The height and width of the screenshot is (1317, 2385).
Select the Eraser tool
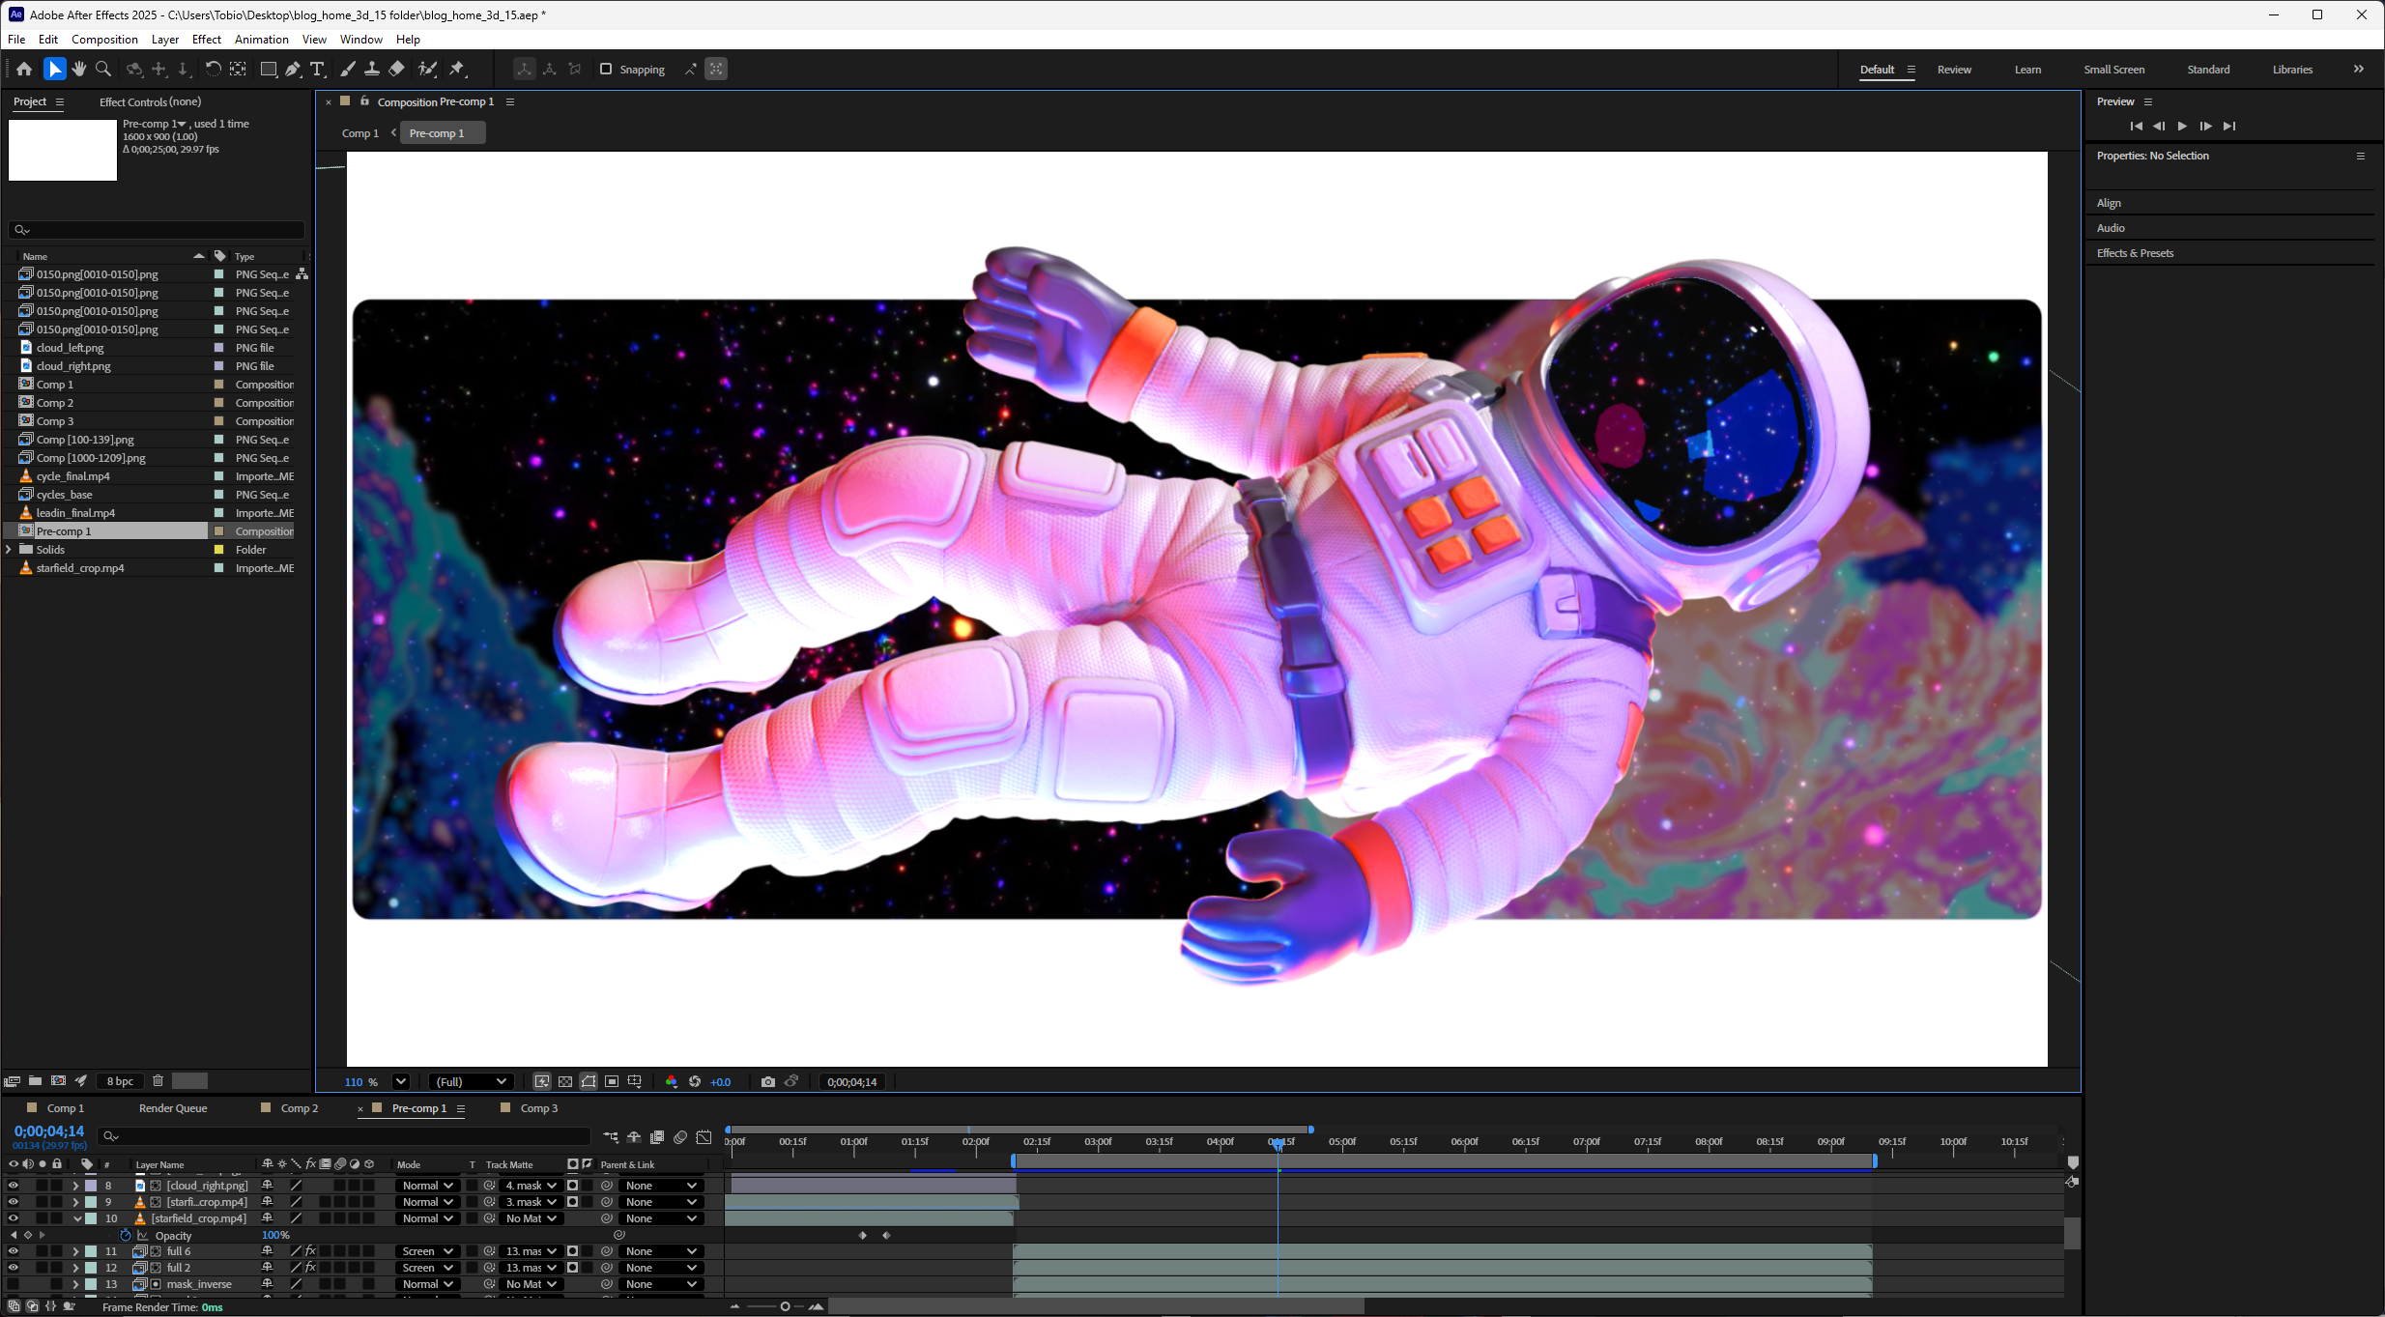[396, 70]
